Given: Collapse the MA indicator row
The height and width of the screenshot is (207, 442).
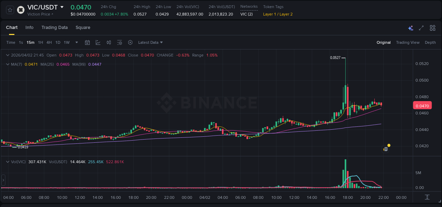Looking at the screenshot, I should [x=7, y=64].
